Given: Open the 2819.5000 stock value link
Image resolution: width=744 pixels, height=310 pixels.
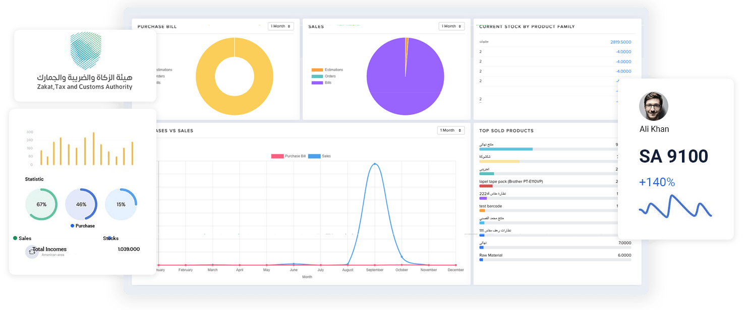Looking at the screenshot, I should point(620,42).
